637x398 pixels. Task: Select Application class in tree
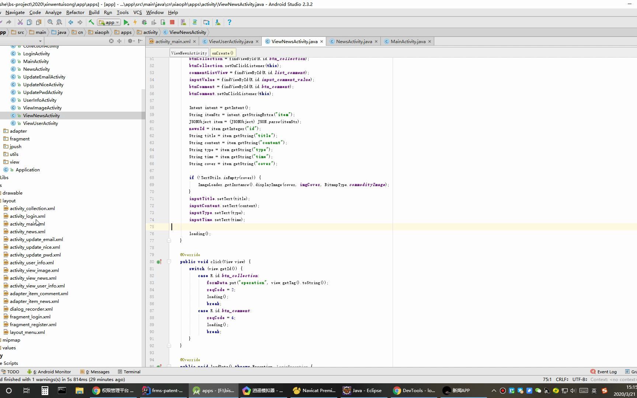click(x=28, y=170)
